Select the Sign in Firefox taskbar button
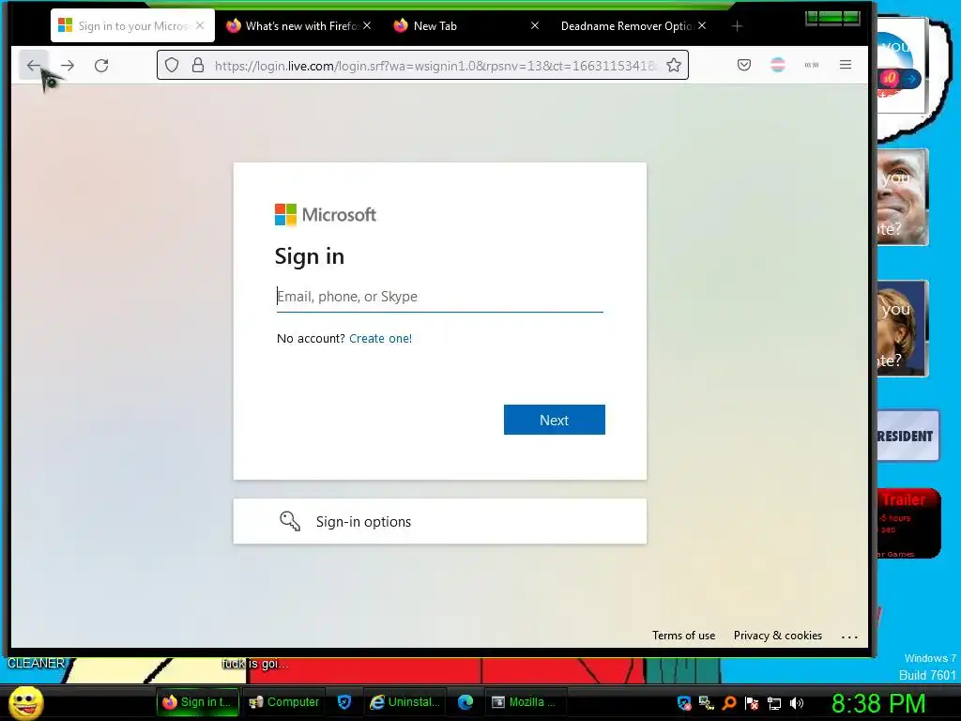This screenshot has width=961, height=721. (x=197, y=702)
